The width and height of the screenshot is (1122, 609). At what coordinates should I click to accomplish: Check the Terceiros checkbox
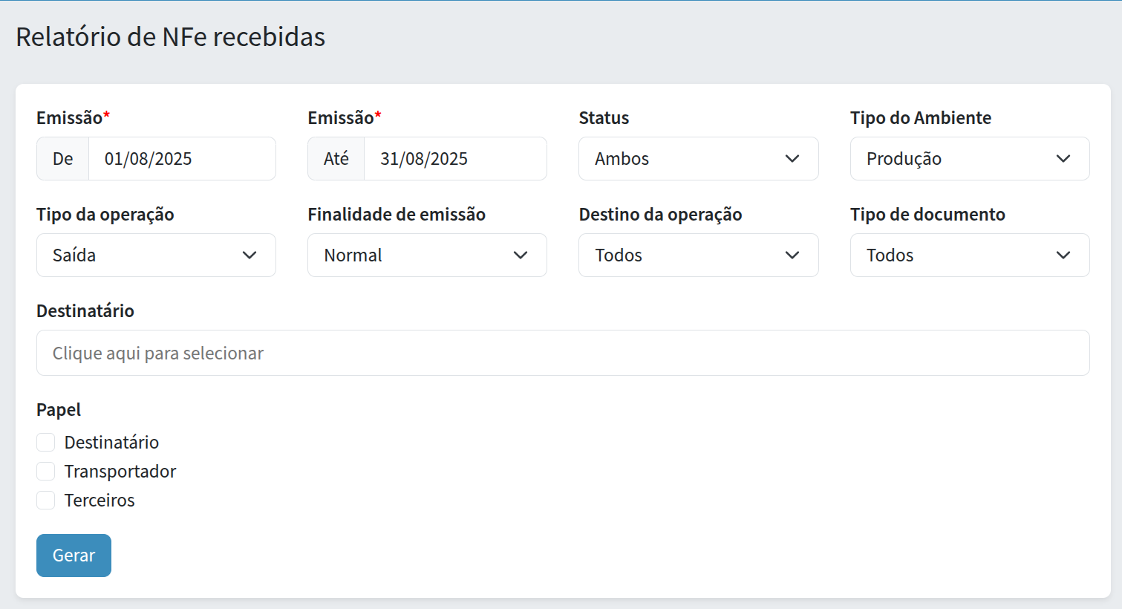46,501
